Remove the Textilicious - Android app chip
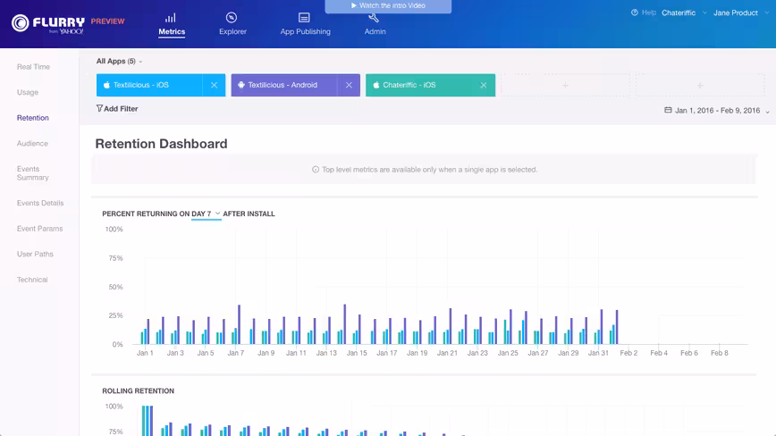 (349, 85)
